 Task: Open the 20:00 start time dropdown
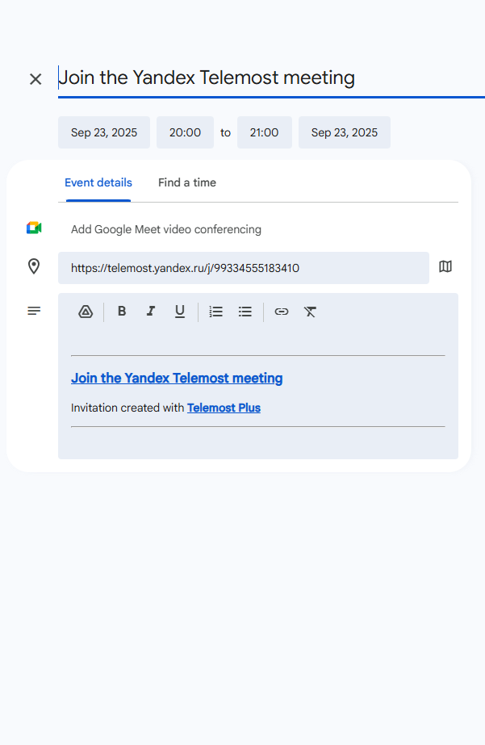click(185, 132)
